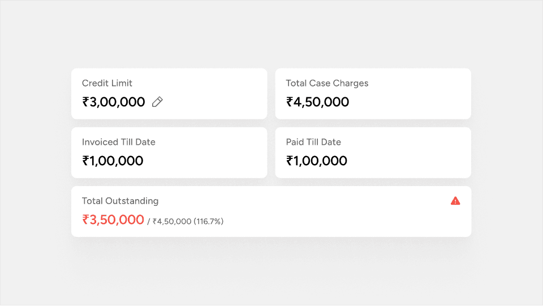Click the red warning triangle icon
543x306 pixels.
(455, 201)
